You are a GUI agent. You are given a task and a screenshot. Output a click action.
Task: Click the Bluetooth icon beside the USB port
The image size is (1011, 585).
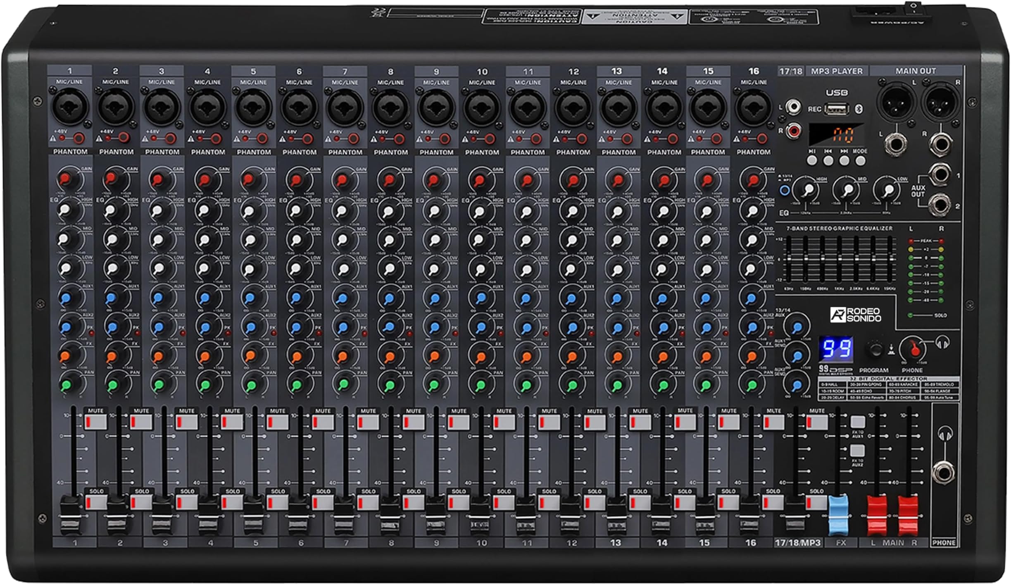click(x=859, y=109)
